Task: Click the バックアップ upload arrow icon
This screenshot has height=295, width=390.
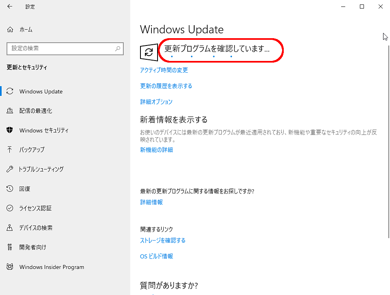Action: tap(10, 150)
